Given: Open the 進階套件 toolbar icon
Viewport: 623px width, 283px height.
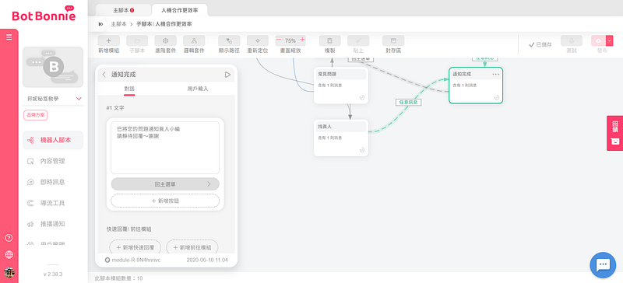Looking at the screenshot, I should (x=166, y=40).
